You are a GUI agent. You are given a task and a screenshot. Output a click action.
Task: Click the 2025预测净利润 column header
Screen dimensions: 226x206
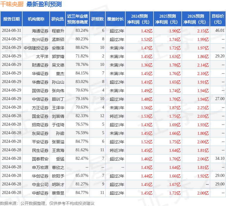point(168,19)
